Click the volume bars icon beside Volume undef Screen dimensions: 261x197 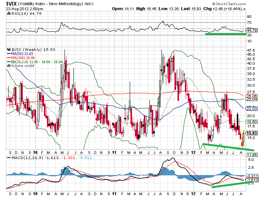pyautogui.click(x=9, y=65)
